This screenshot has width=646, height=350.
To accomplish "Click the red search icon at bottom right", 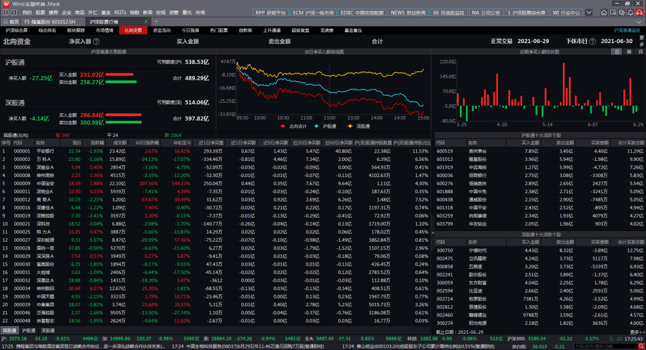I will (x=641, y=346).
